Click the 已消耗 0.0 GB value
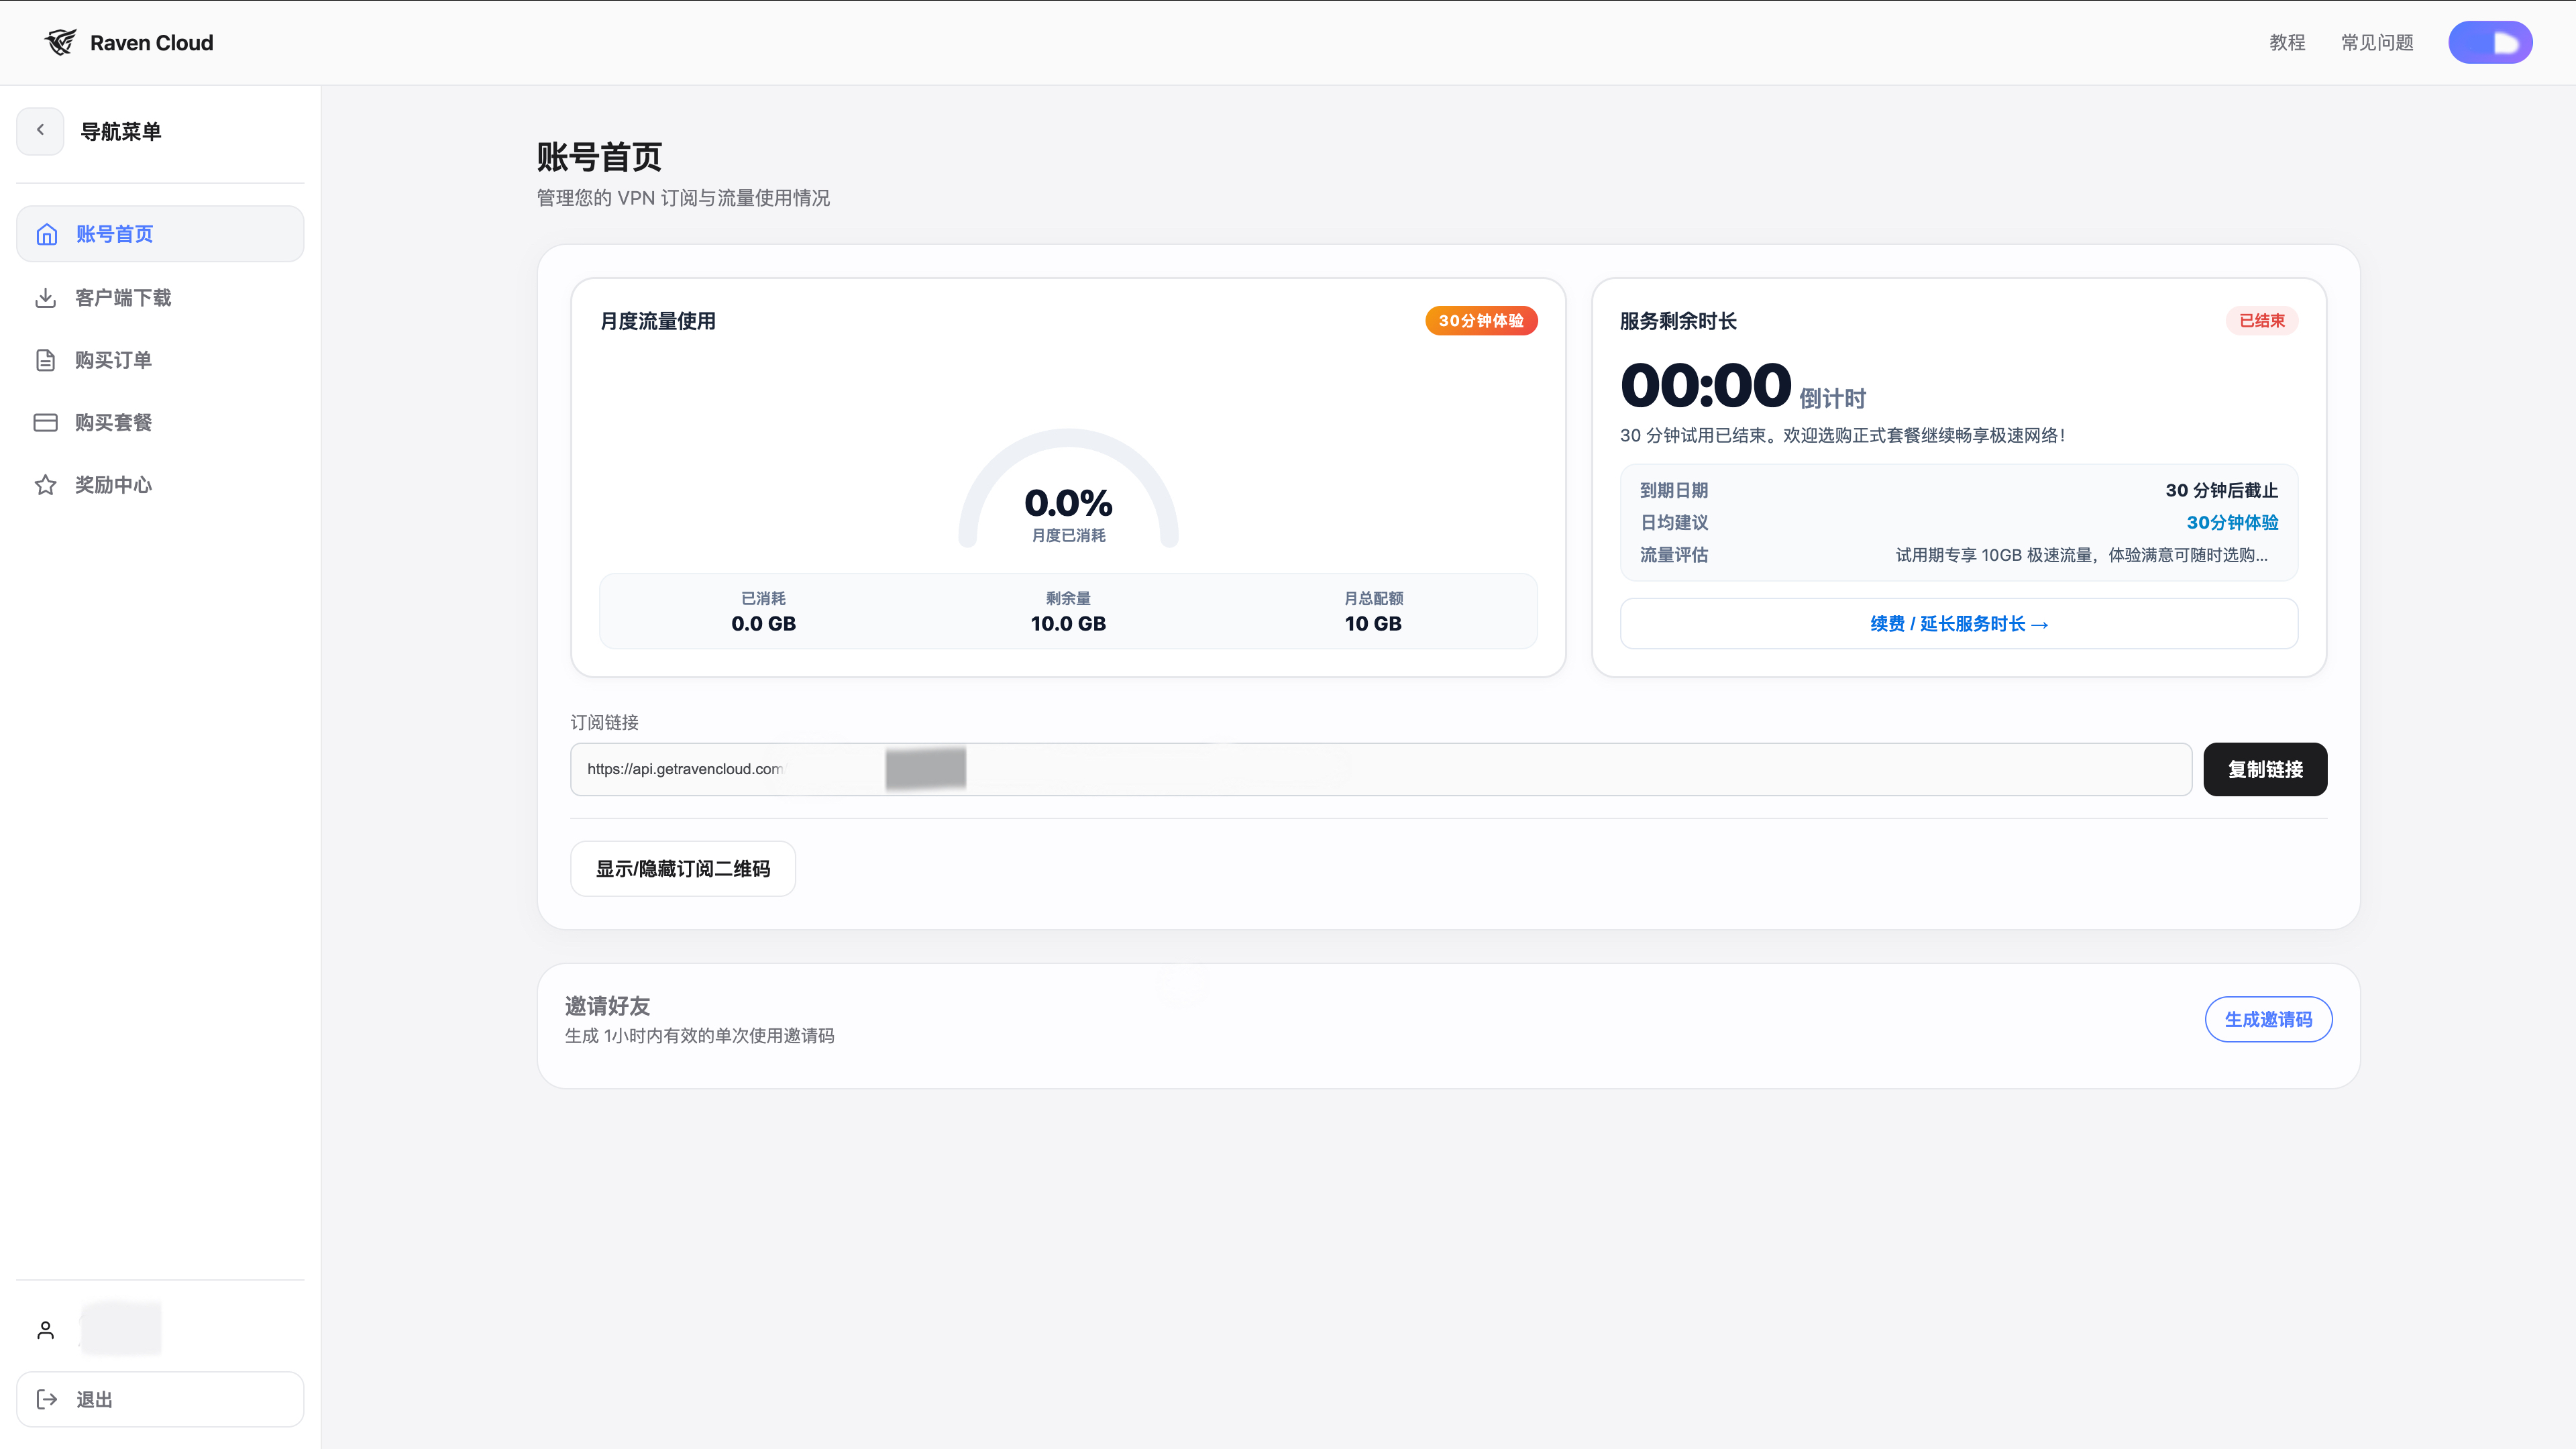The height and width of the screenshot is (1449, 2576). [x=763, y=624]
